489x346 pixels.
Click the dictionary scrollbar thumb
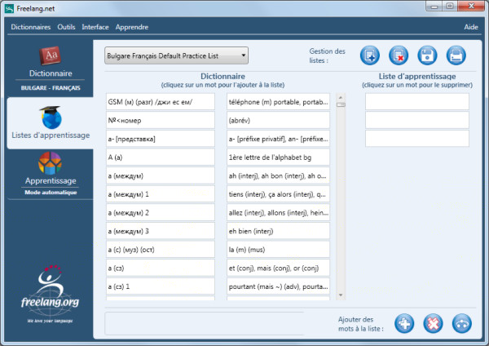point(341,104)
